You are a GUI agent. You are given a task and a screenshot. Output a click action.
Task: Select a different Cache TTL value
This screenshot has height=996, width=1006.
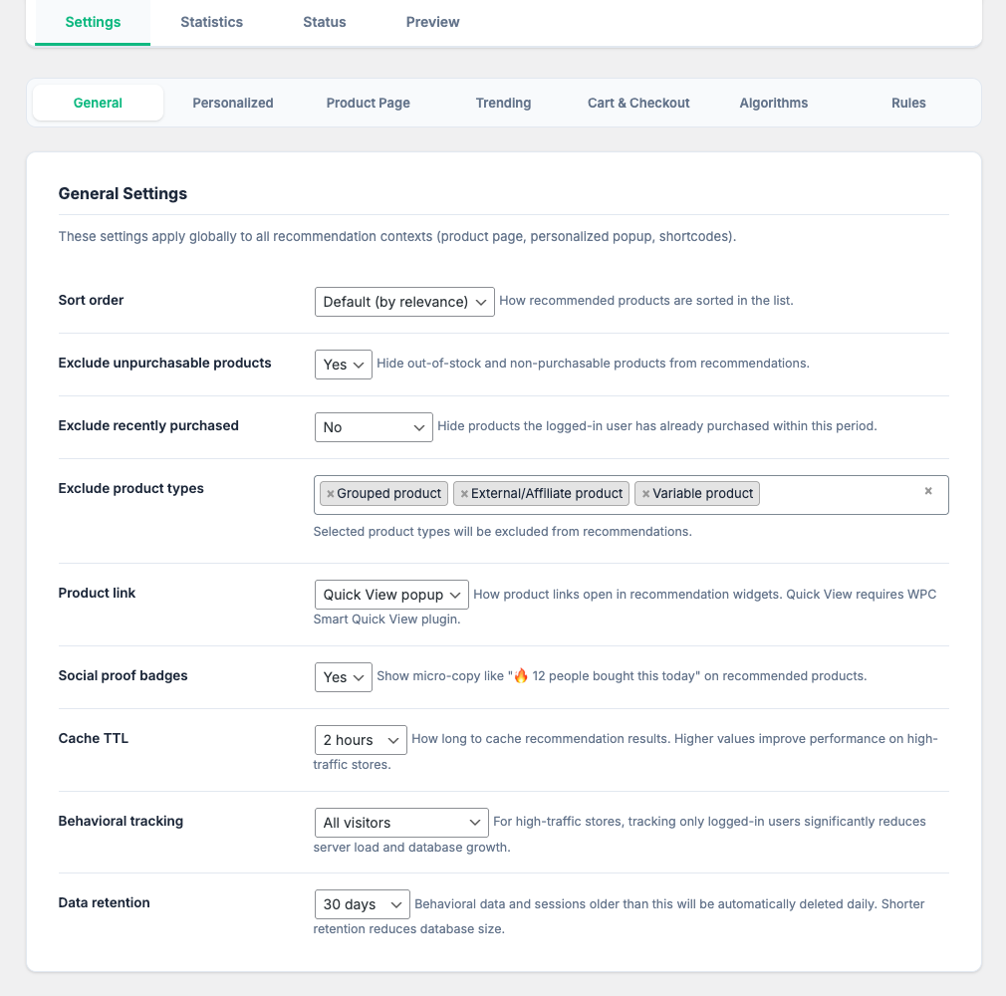point(360,740)
